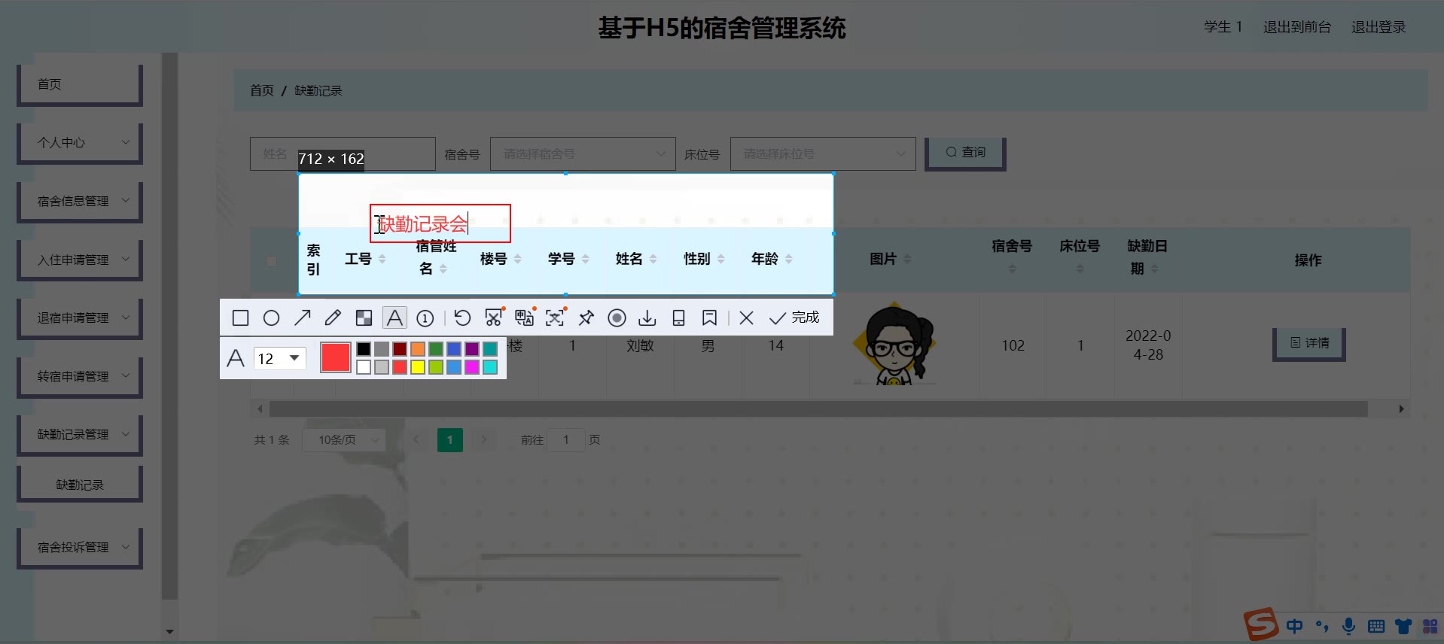The width and height of the screenshot is (1444, 644).
Task: Select the pencil drawing tool
Action: tap(333, 318)
